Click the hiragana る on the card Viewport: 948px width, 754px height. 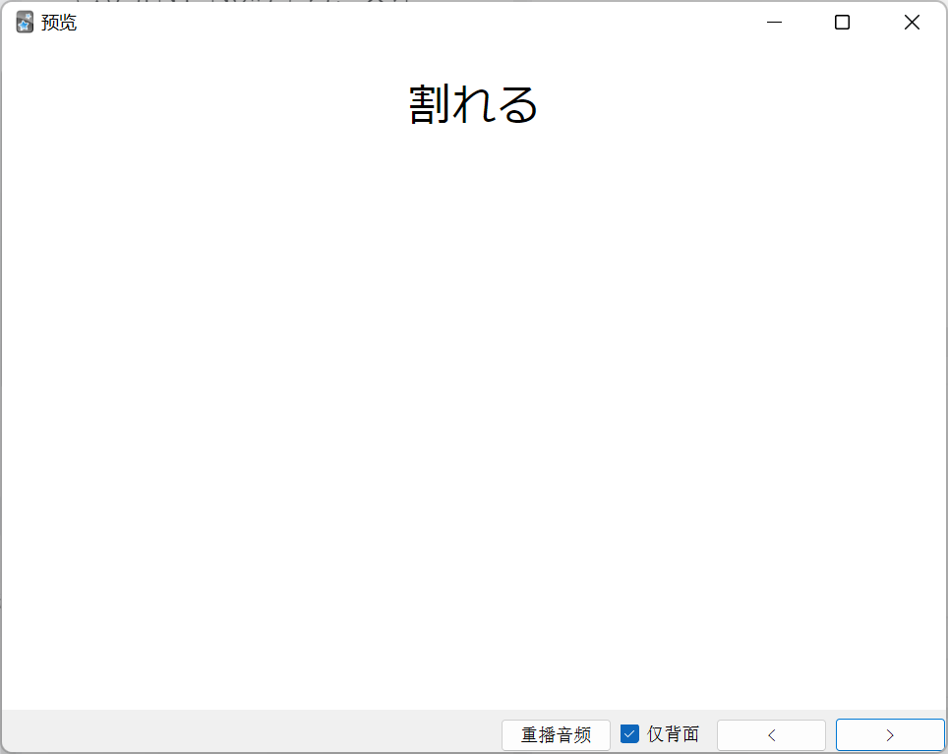point(518,105)
